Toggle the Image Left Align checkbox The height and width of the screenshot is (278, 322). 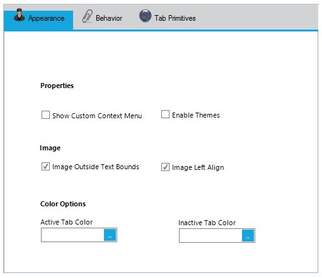165,167
